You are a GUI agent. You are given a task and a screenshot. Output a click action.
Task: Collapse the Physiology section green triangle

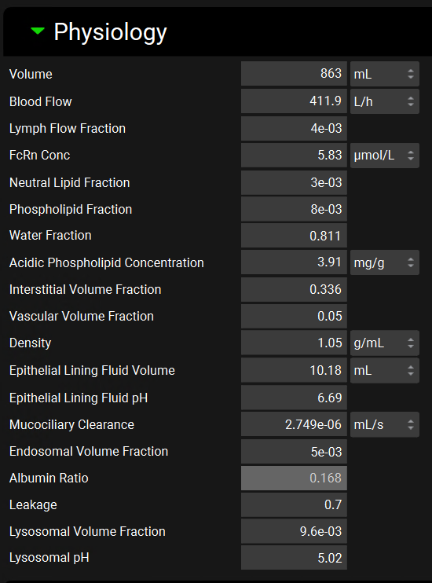(x=38, y=31)
